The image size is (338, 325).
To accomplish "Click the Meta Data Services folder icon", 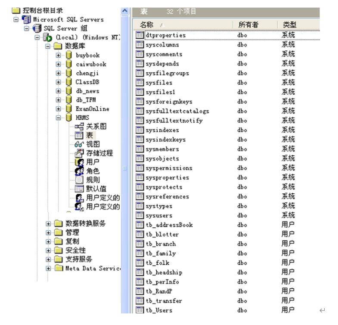I will pos(58,268).
